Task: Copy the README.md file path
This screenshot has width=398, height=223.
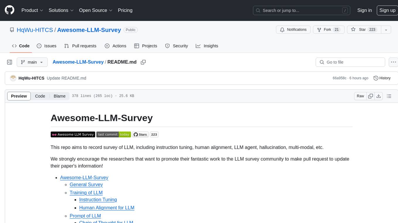Action: (x=143, y=62)
